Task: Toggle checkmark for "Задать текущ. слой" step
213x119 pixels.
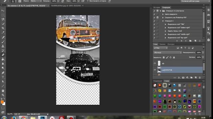Action: tap(154, 31)
